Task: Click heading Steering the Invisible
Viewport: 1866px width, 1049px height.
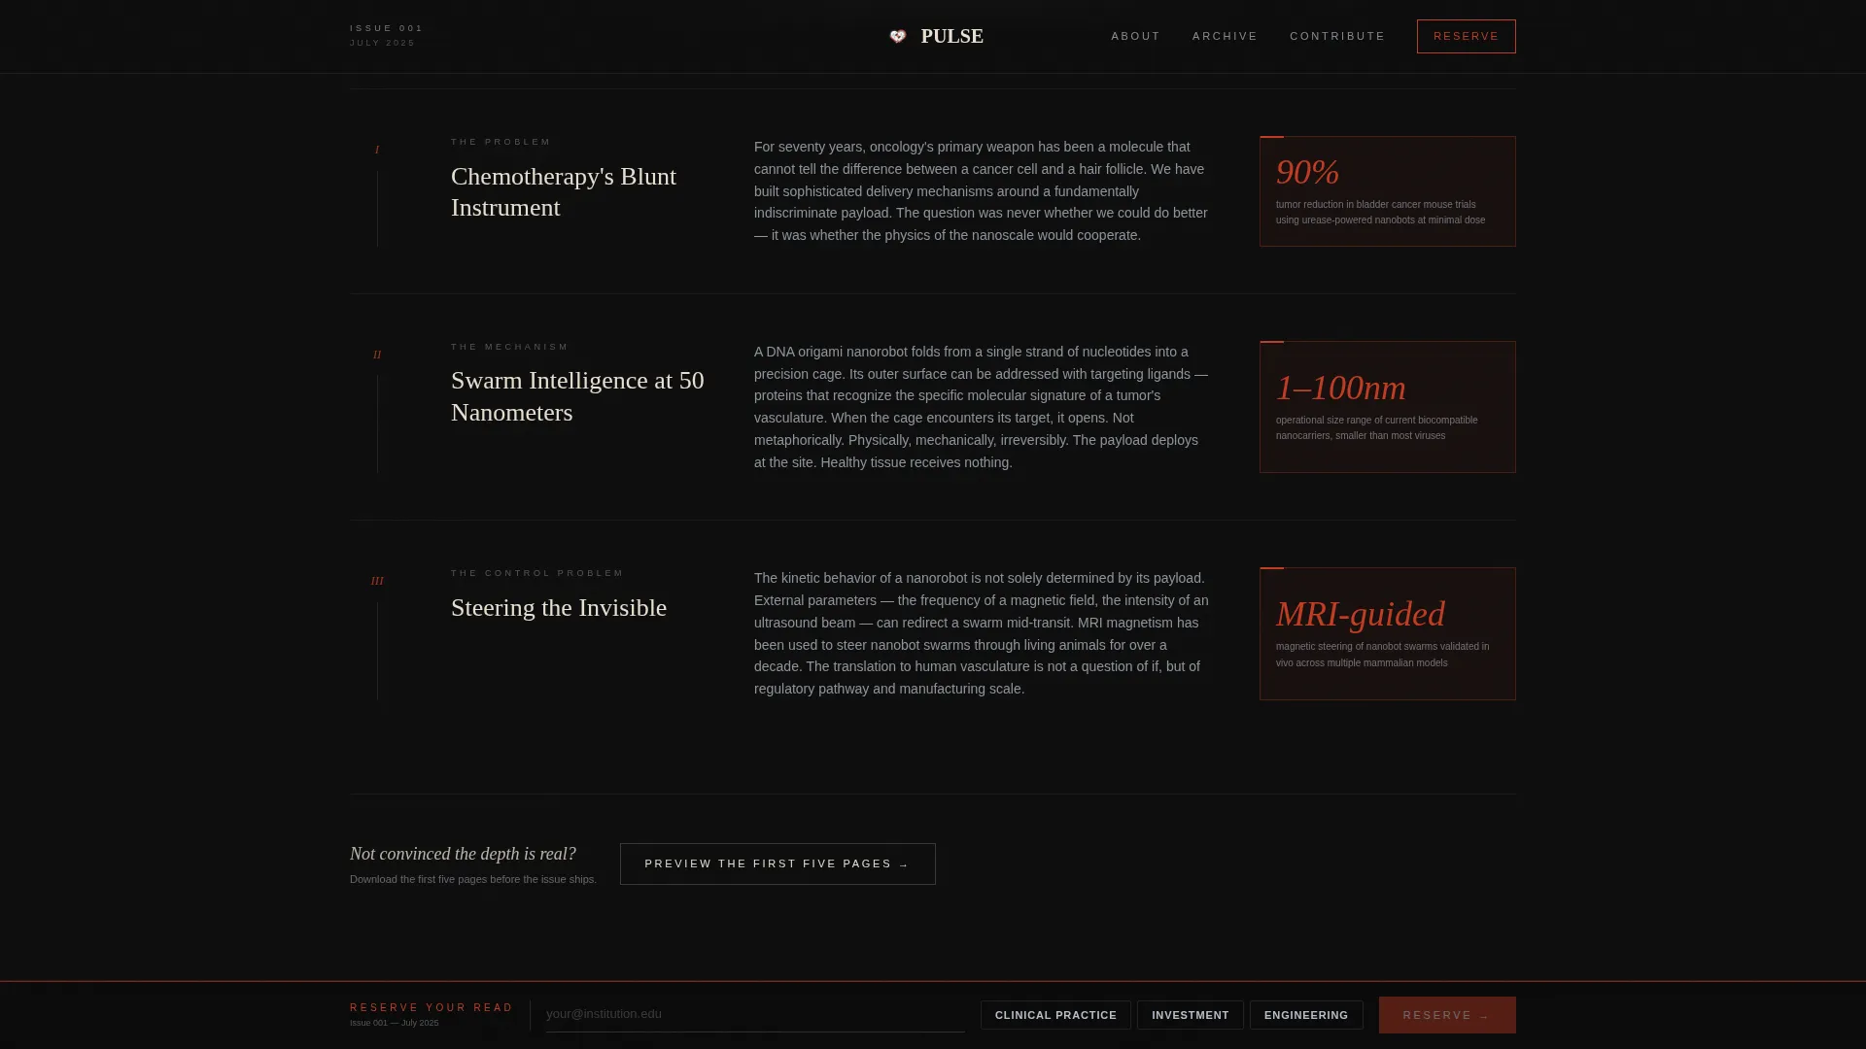Action: click(x=559, y=608)
